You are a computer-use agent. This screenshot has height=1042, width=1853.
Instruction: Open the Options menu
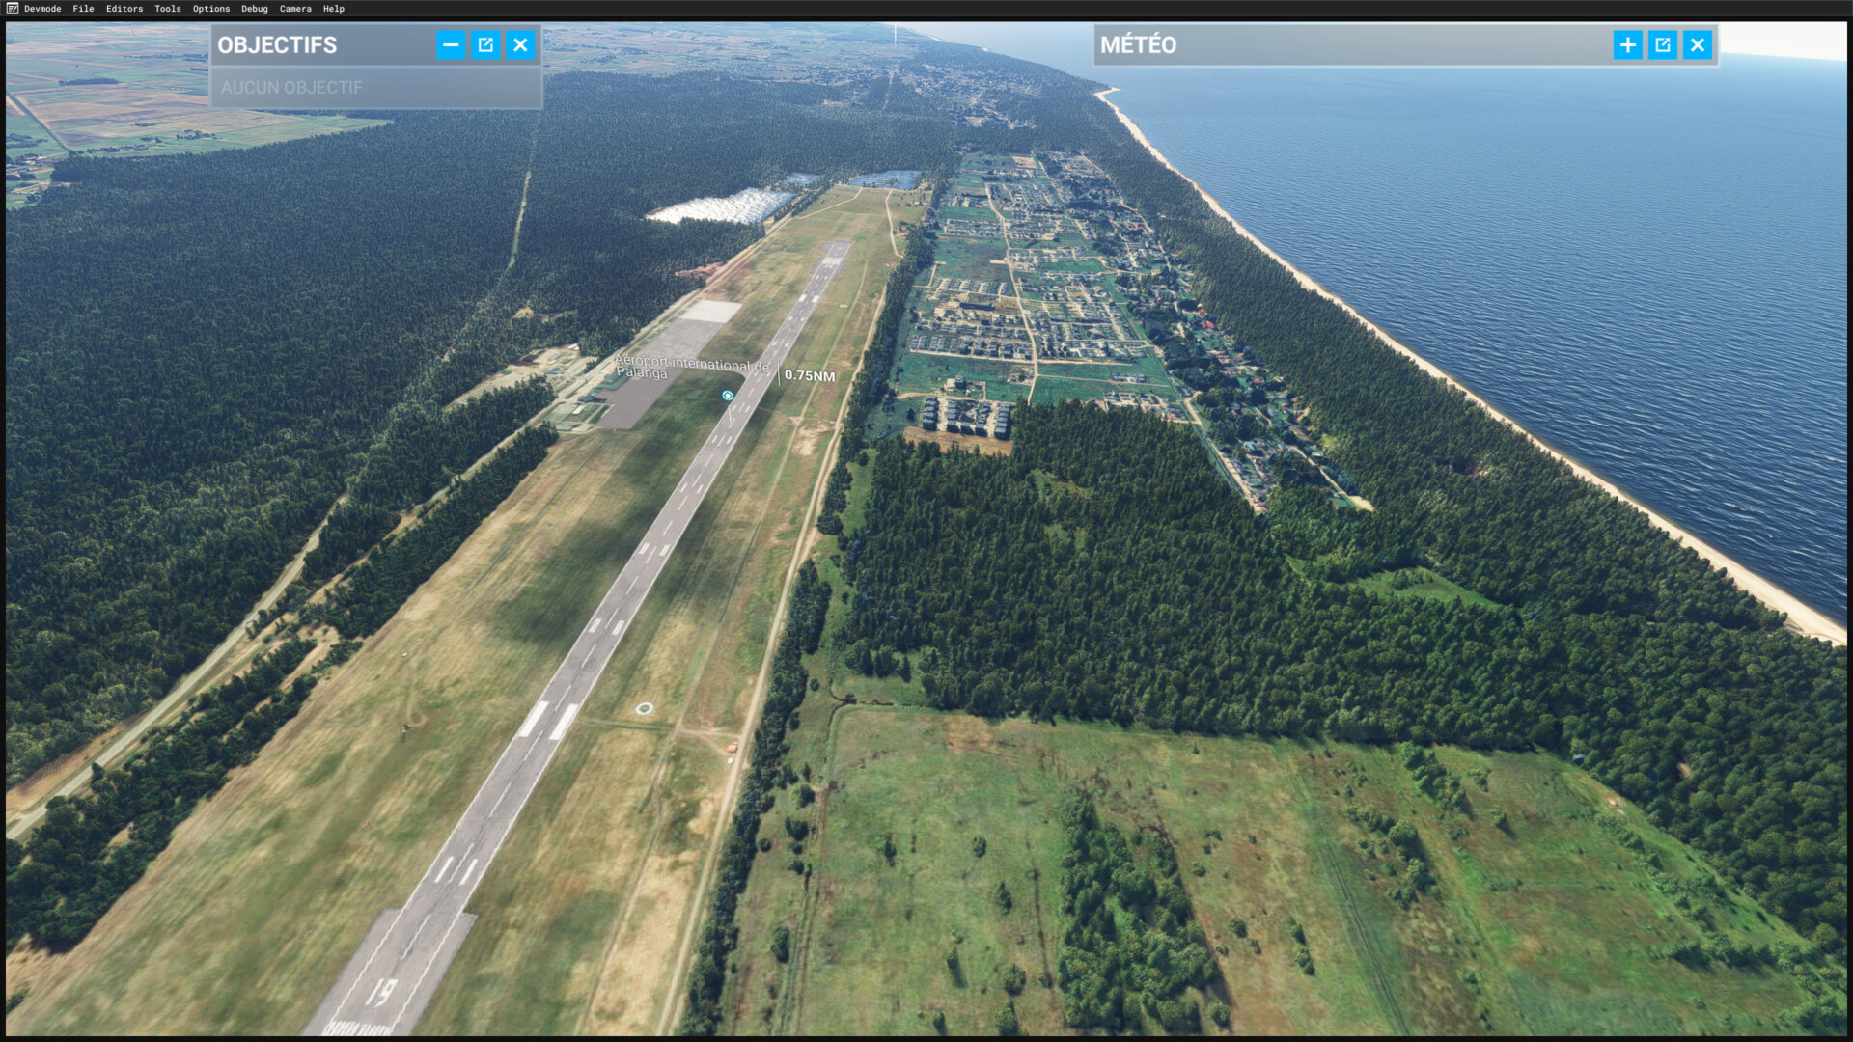211,9
